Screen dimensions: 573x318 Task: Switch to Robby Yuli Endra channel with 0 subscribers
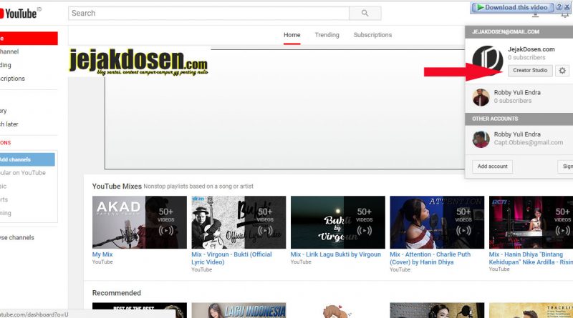[519, 96]
